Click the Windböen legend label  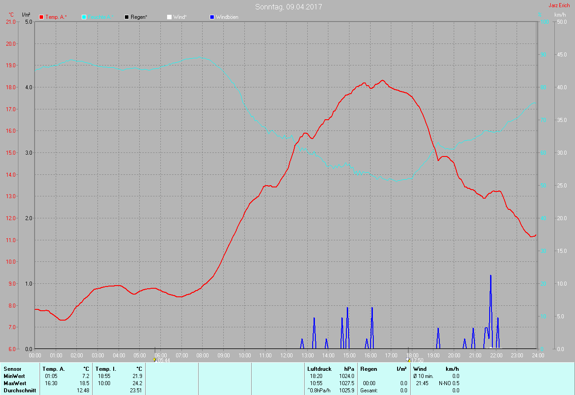227,17
